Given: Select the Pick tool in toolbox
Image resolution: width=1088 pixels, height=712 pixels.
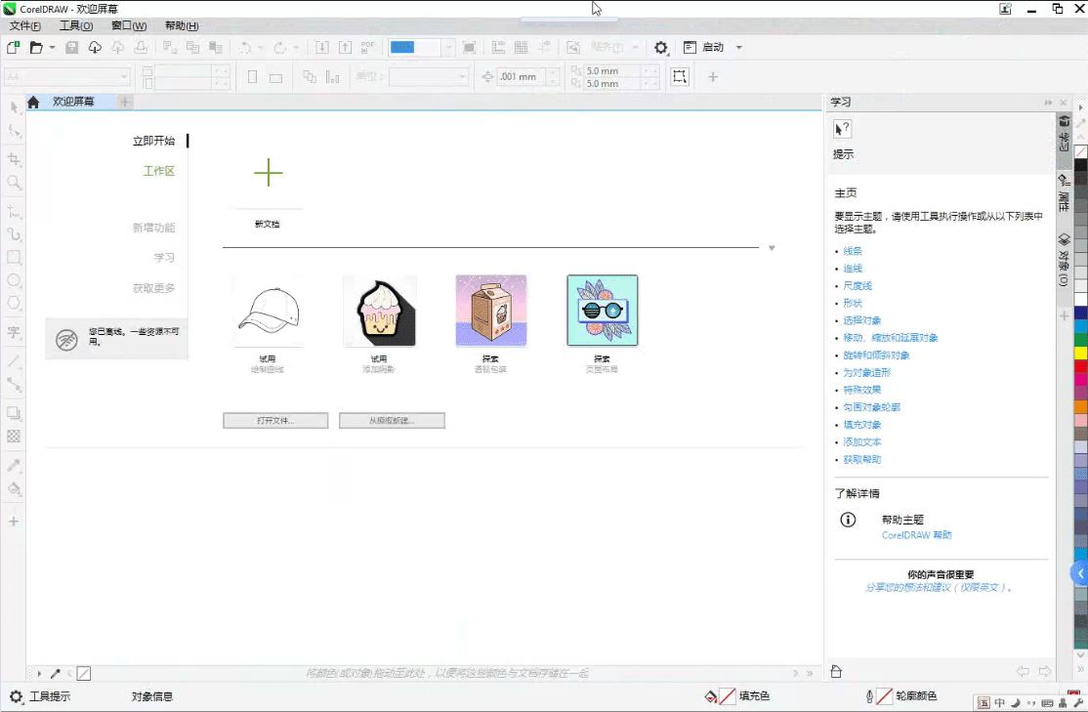Looking at the screenshot, I should (x=14, y=106).
